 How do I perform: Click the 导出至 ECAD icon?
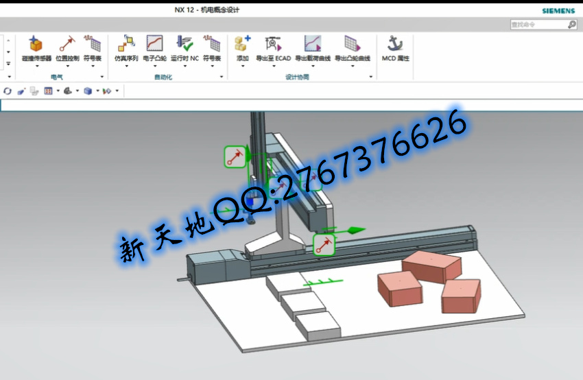click(273, 45)
